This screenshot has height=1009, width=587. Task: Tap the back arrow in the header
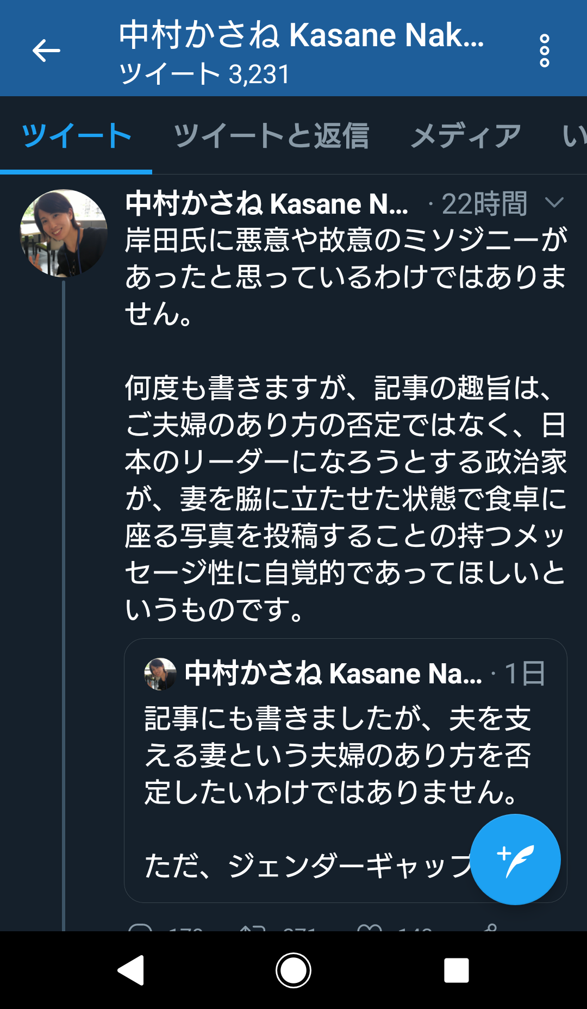coord(46,51)
